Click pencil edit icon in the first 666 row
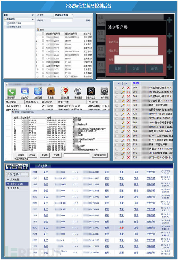The image size is (178, 260). click(x=123, y=88)
